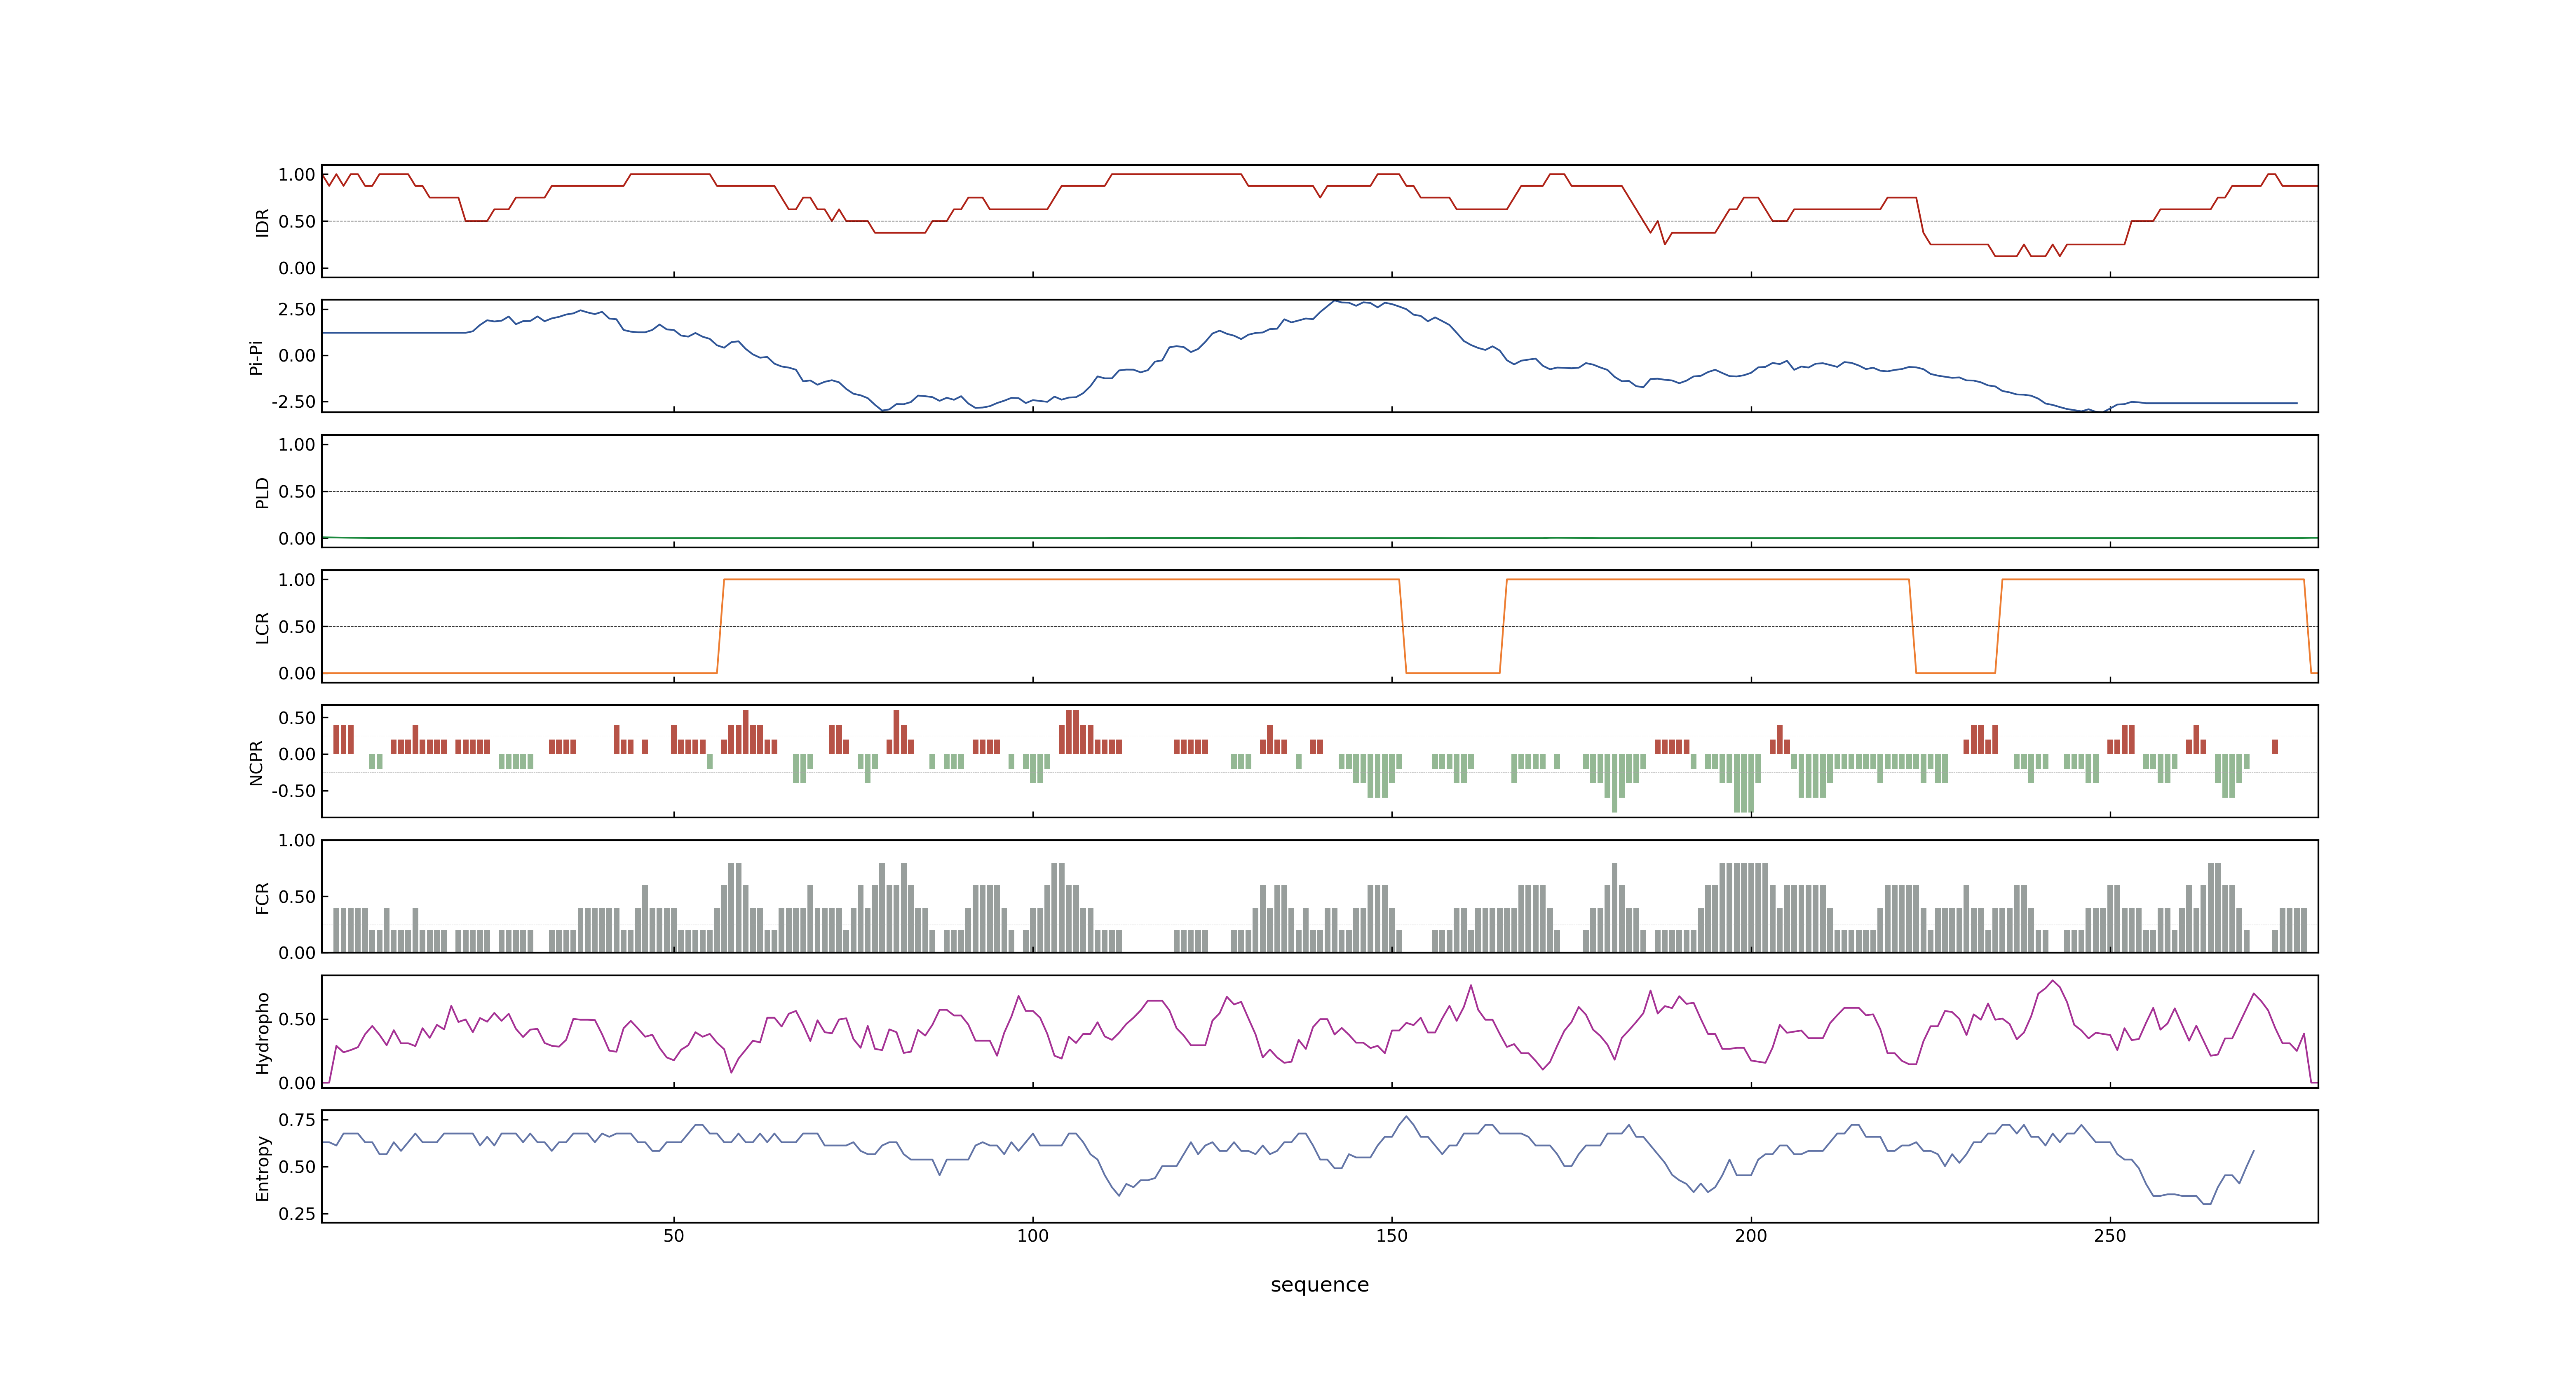Image resolution: width=2576 pixels, height=1374 pixels.
Task: Click the x-axis tick label 50
Action: click(x=674, y=1236)
